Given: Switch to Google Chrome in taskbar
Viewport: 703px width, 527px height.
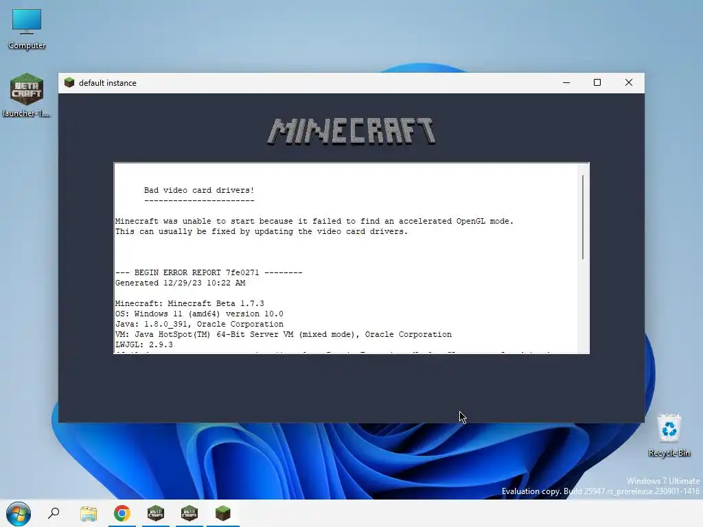Looking at the screenshot, I should [x=122, y=513].
